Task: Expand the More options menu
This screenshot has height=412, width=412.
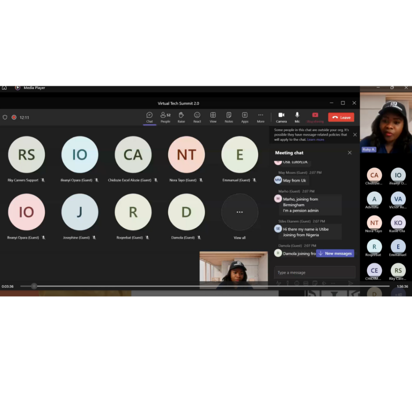Action: (261, 117)
